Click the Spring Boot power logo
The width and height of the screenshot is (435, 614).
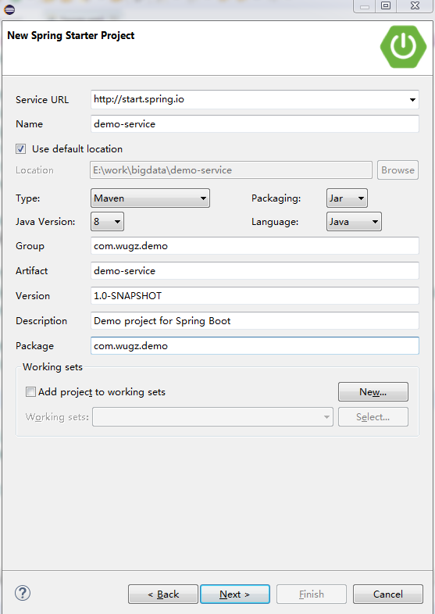403,47
